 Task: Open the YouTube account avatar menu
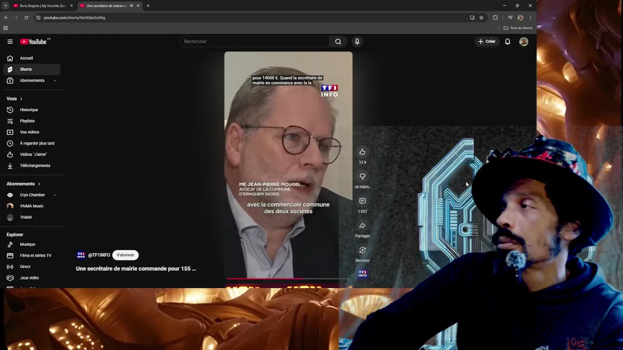[x=524, y=41]
